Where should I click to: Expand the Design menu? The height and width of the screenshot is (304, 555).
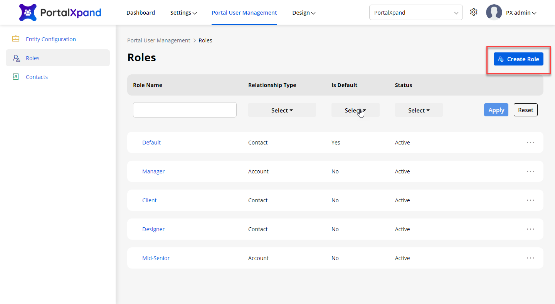304,13
